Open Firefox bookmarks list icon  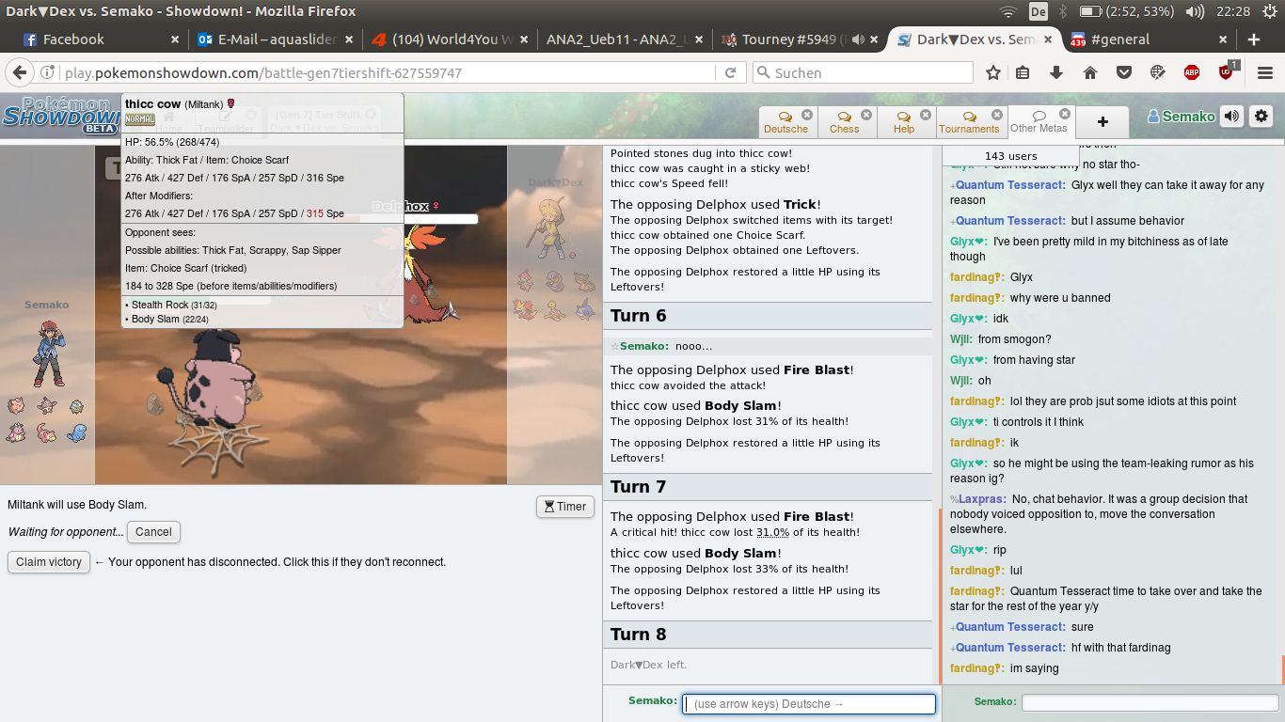1023,72
